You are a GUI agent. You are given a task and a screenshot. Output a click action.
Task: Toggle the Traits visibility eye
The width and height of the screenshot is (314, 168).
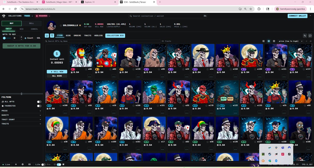163,41
